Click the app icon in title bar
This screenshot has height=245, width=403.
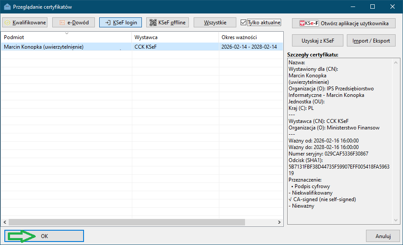[7, 7]
